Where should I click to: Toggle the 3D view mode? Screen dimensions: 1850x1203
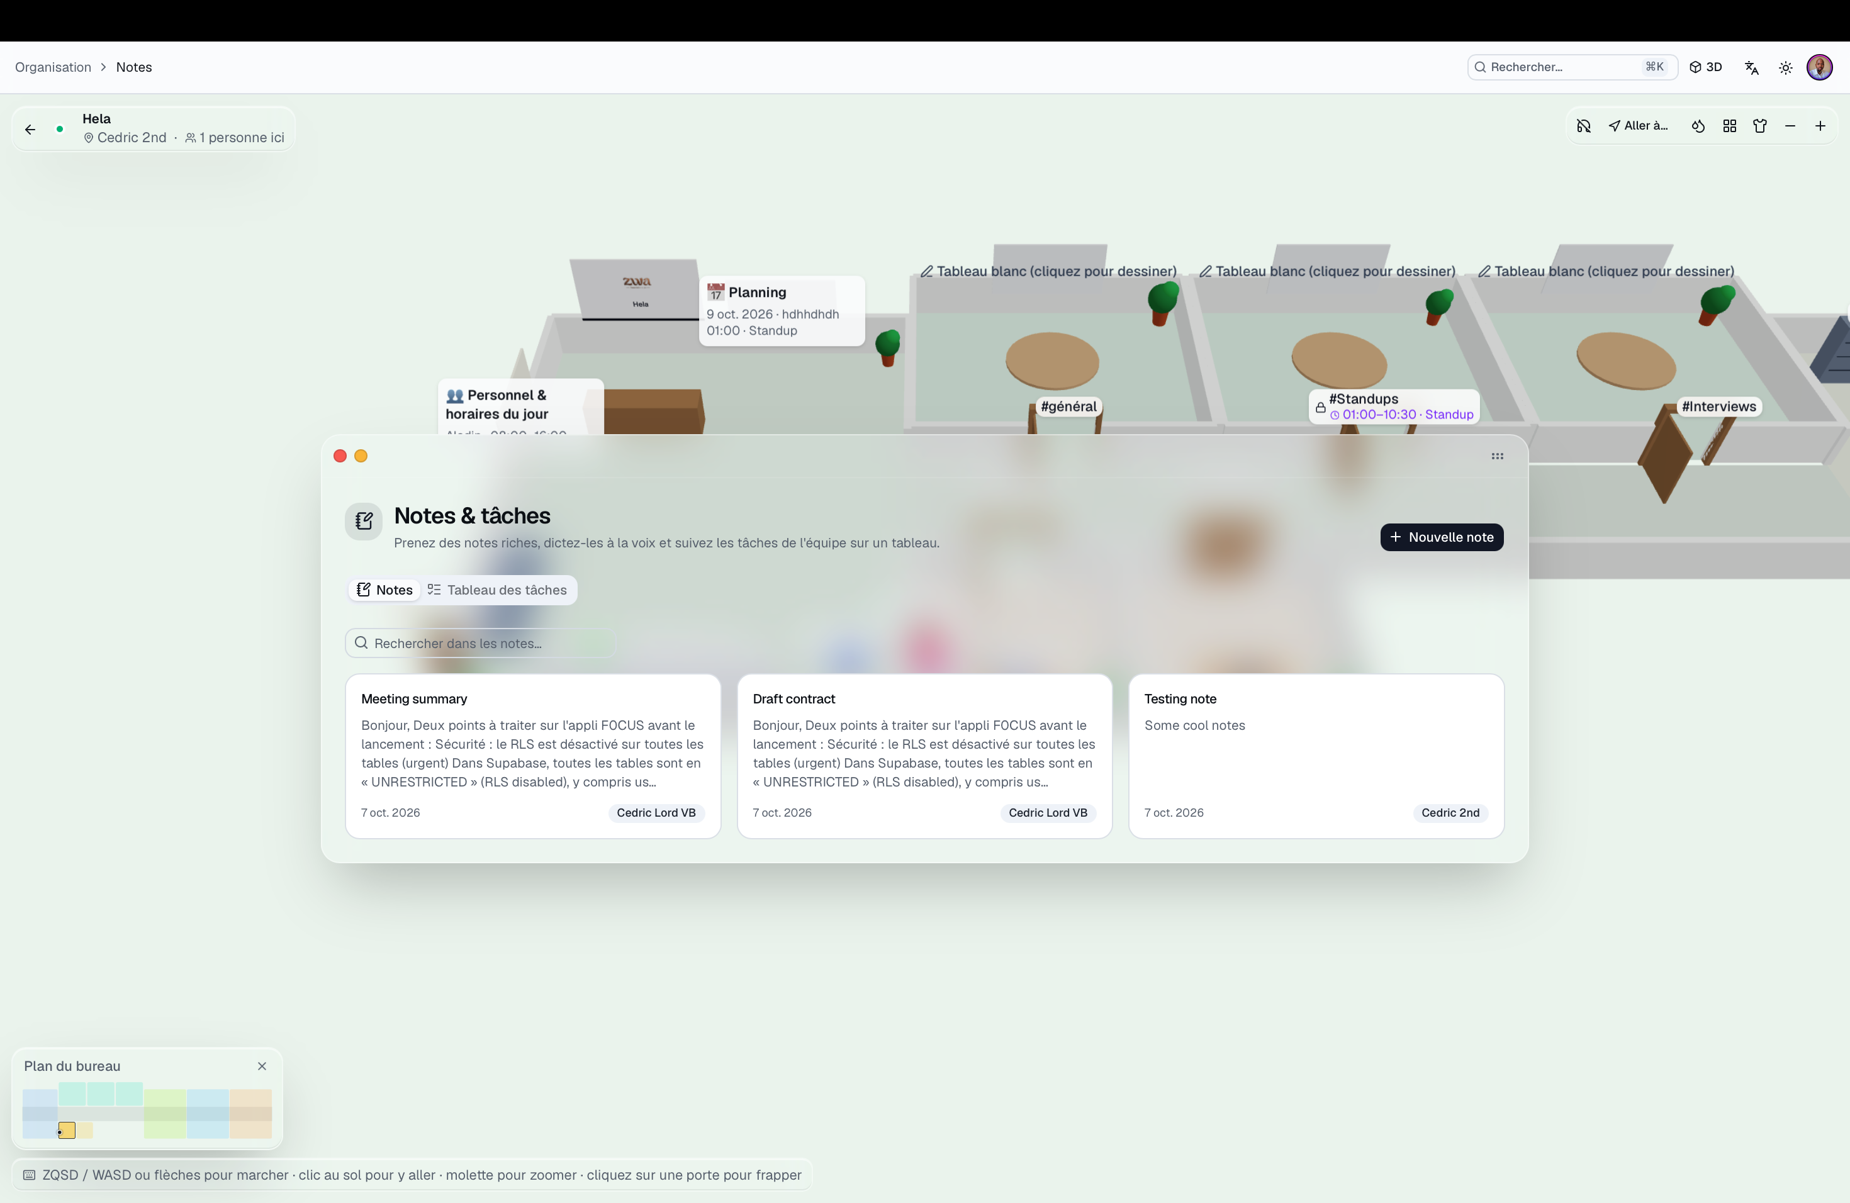click(1706, 67)
